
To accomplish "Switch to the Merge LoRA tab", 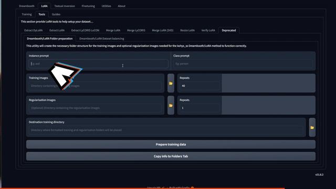I will pos(113,30).
